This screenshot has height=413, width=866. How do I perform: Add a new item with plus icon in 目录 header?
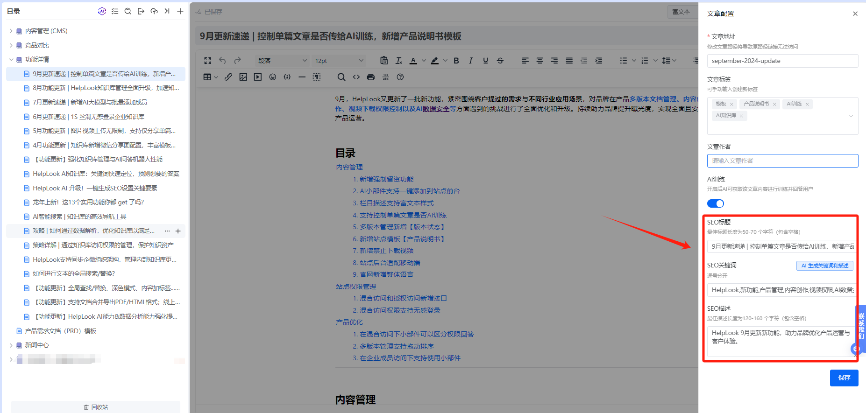180,11
